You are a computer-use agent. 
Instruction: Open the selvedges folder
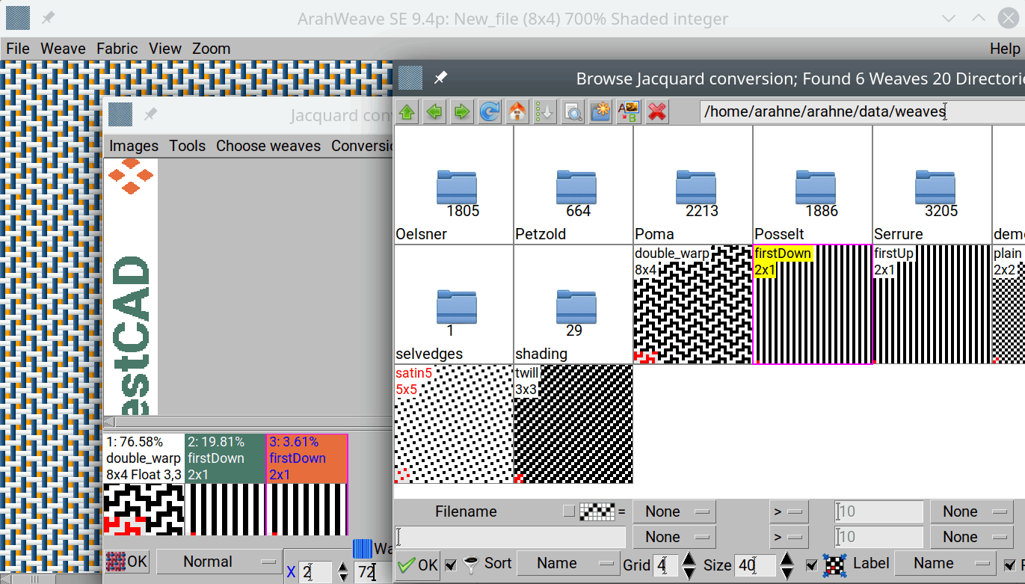tap(453, 304)
